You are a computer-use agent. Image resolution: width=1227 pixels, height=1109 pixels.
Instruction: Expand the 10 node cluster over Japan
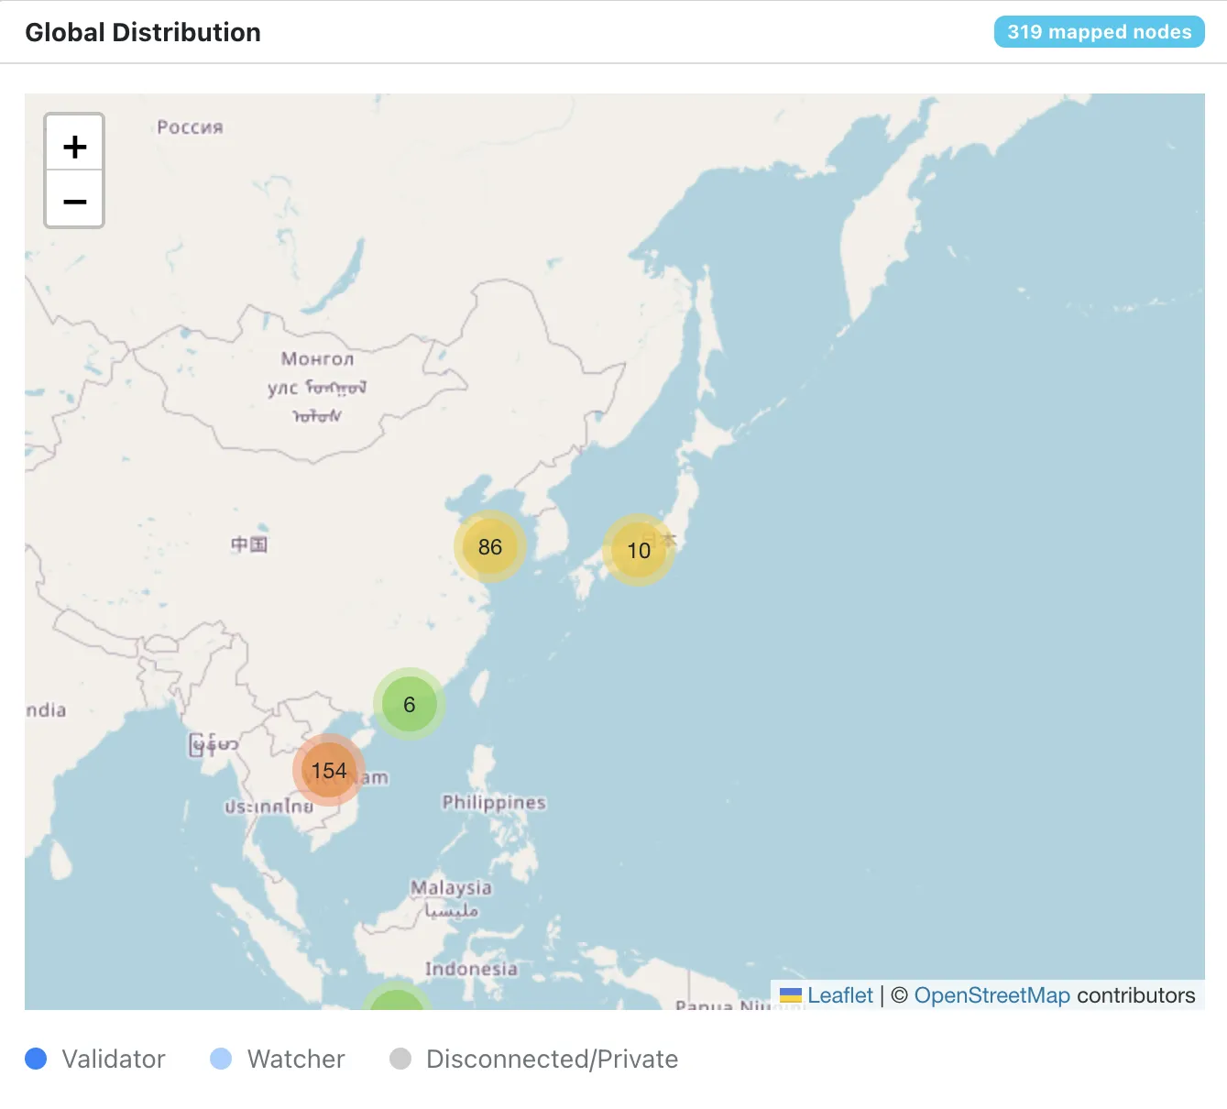pos(639,551)
